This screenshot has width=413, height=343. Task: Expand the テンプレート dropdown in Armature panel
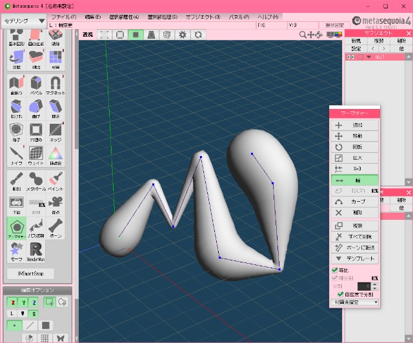click(354, 259)
